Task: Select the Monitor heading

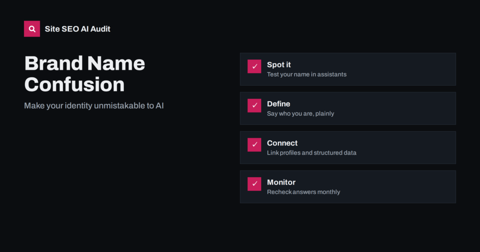Action: pos(281,182)
